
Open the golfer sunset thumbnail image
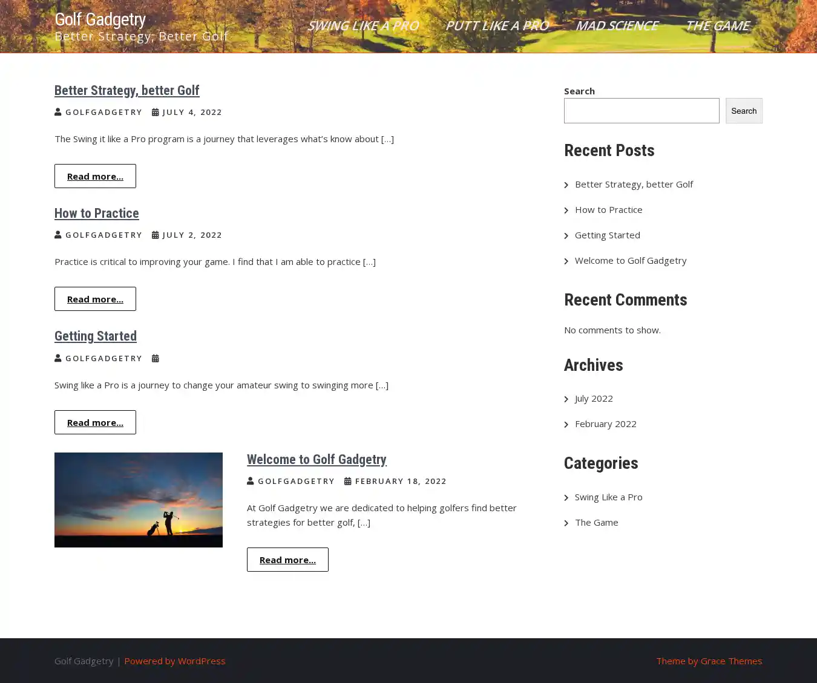139,500
